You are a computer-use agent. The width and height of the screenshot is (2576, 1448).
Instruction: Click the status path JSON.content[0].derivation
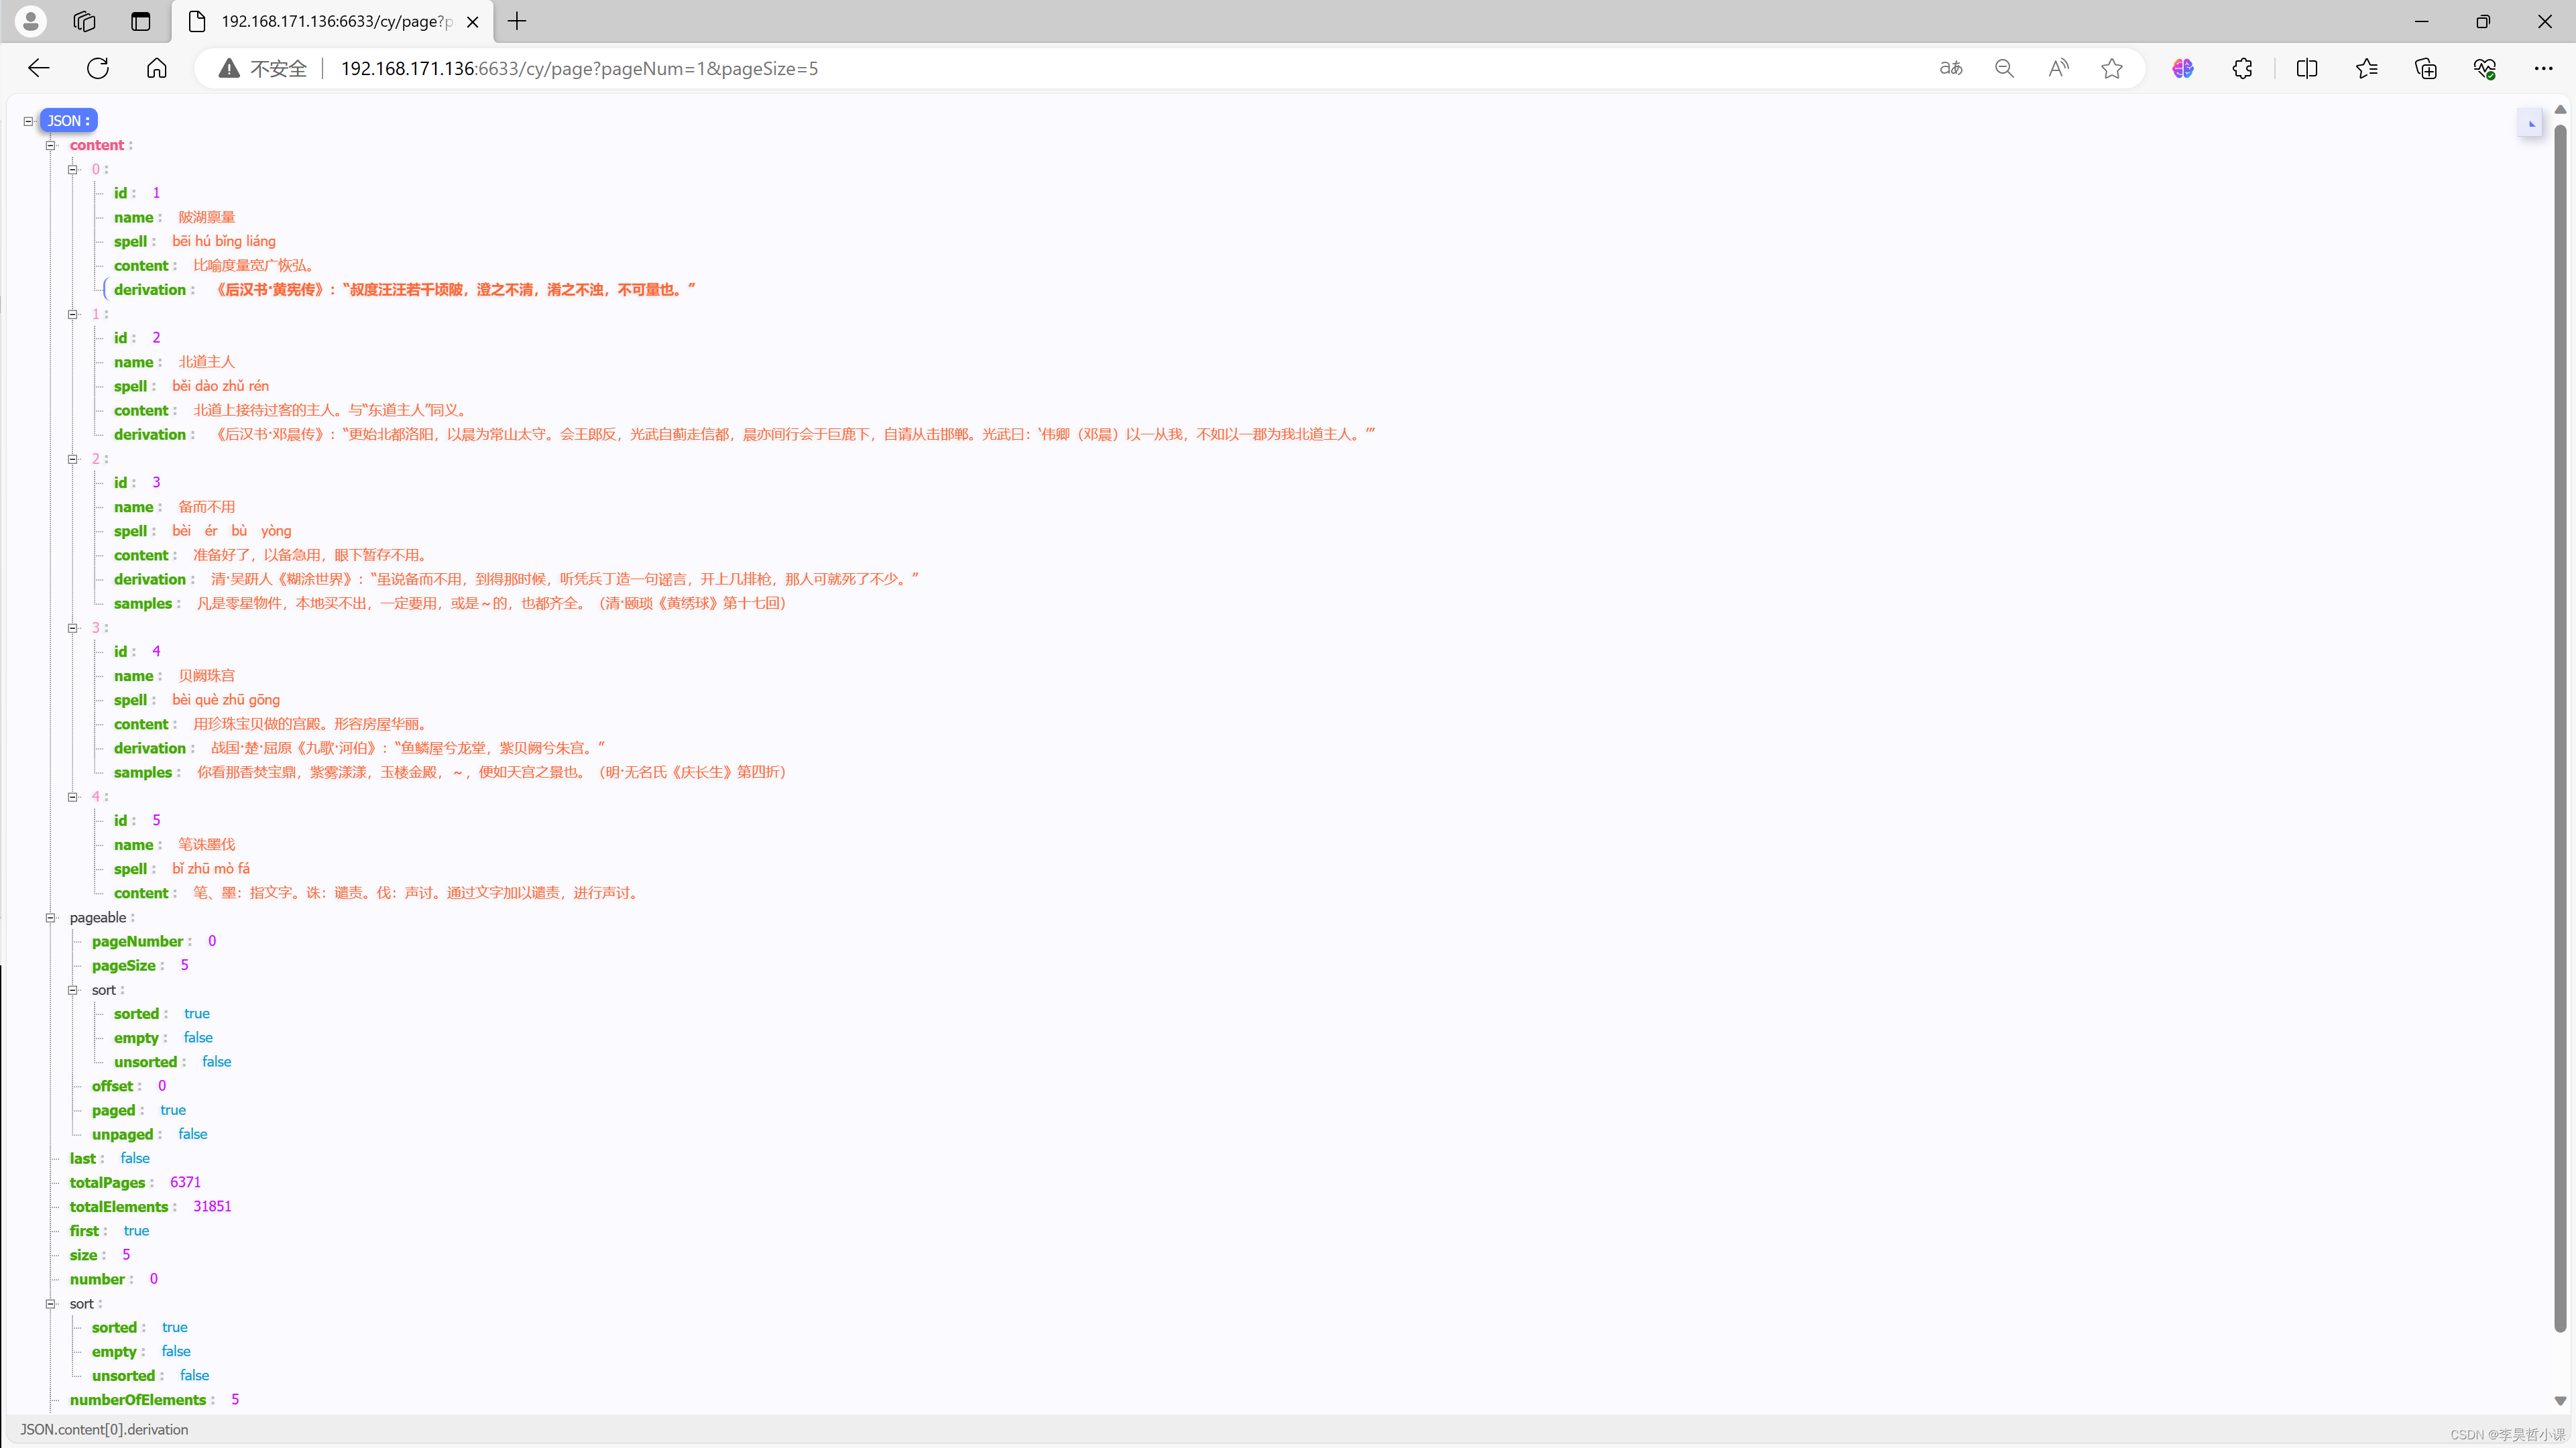[104, 1430]
